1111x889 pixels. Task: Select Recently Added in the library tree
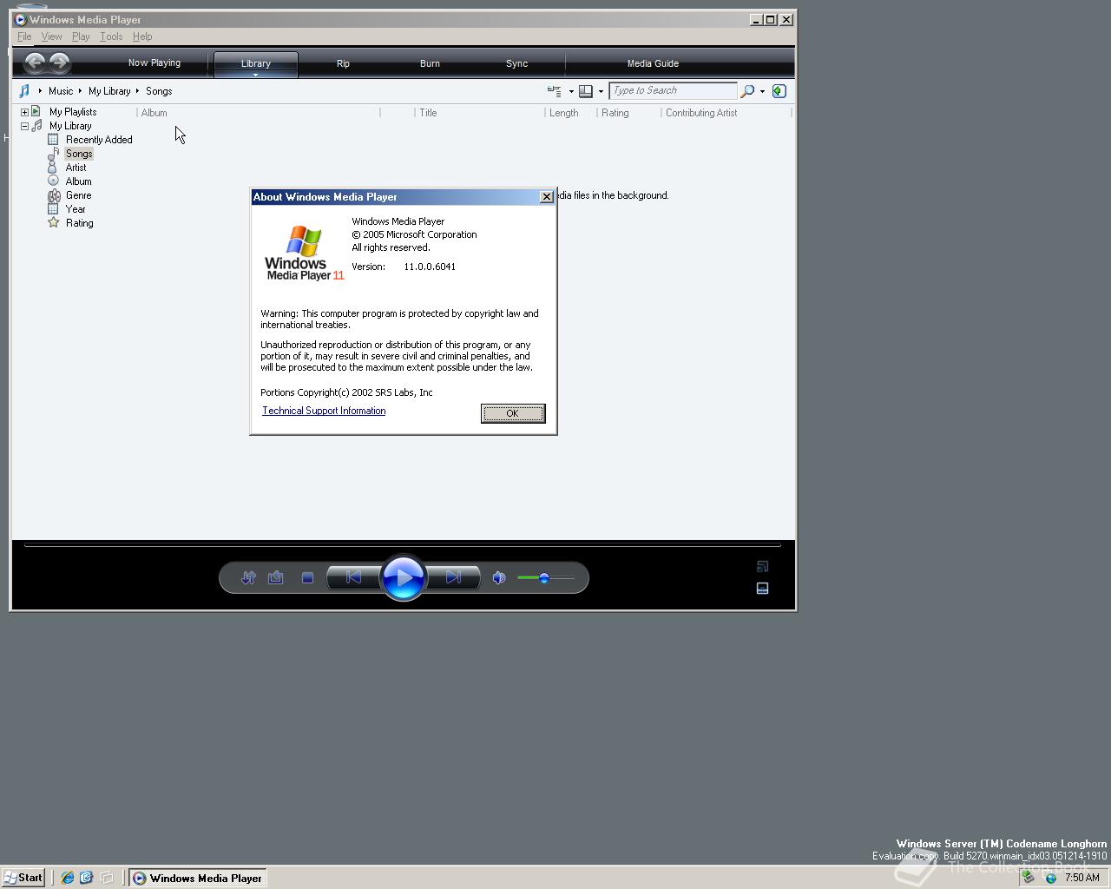point(99,140)
